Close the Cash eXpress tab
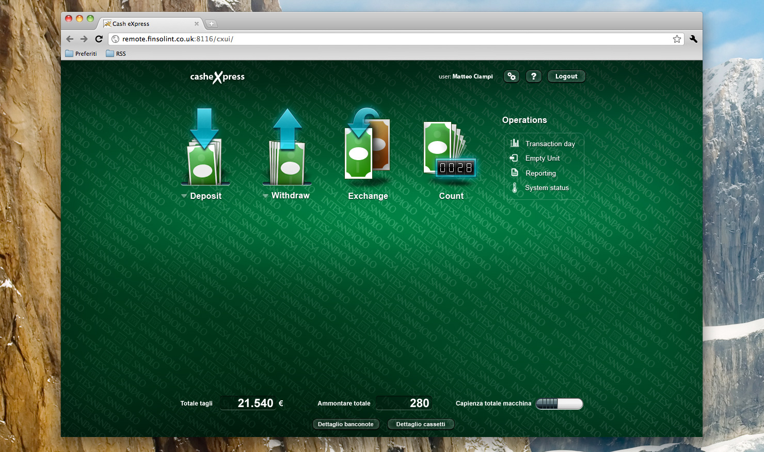The width and height of the screenshot is (764, 452). coord(197,24)
